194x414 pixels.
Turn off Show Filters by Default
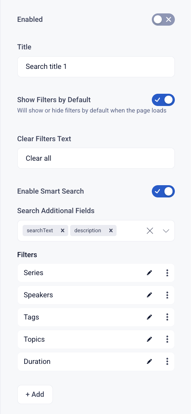[163, 100]
